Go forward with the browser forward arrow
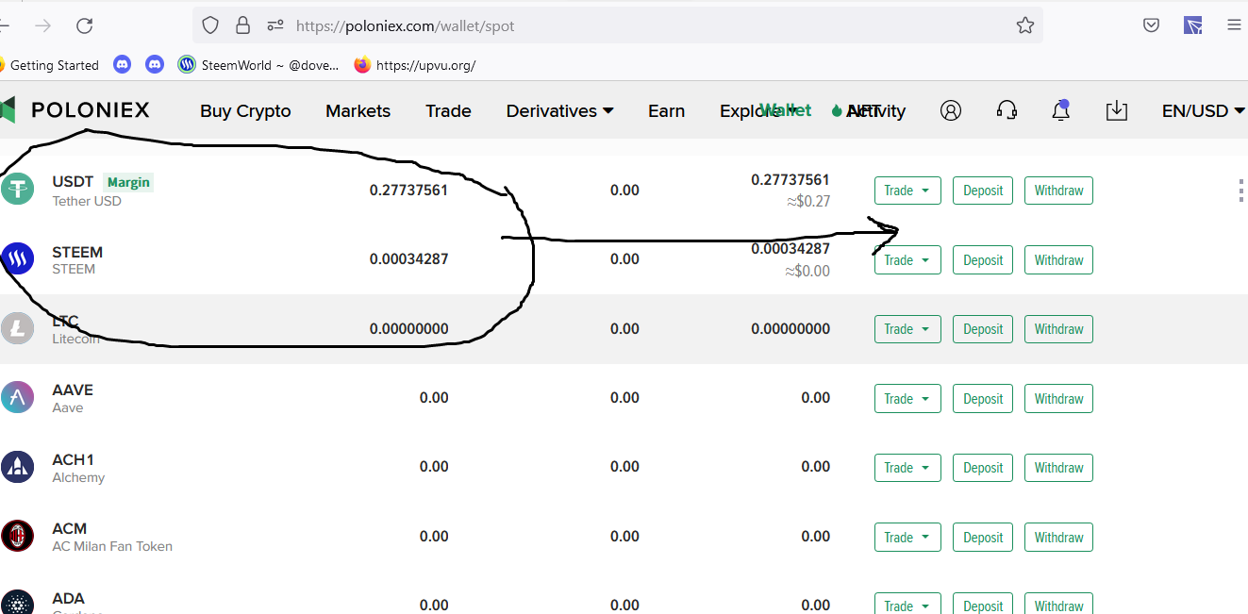Viewport: 1248px width, 614px height. [x=43, y=25]
